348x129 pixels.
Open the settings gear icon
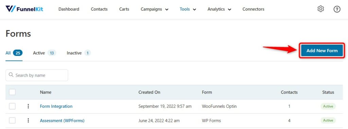321,9
